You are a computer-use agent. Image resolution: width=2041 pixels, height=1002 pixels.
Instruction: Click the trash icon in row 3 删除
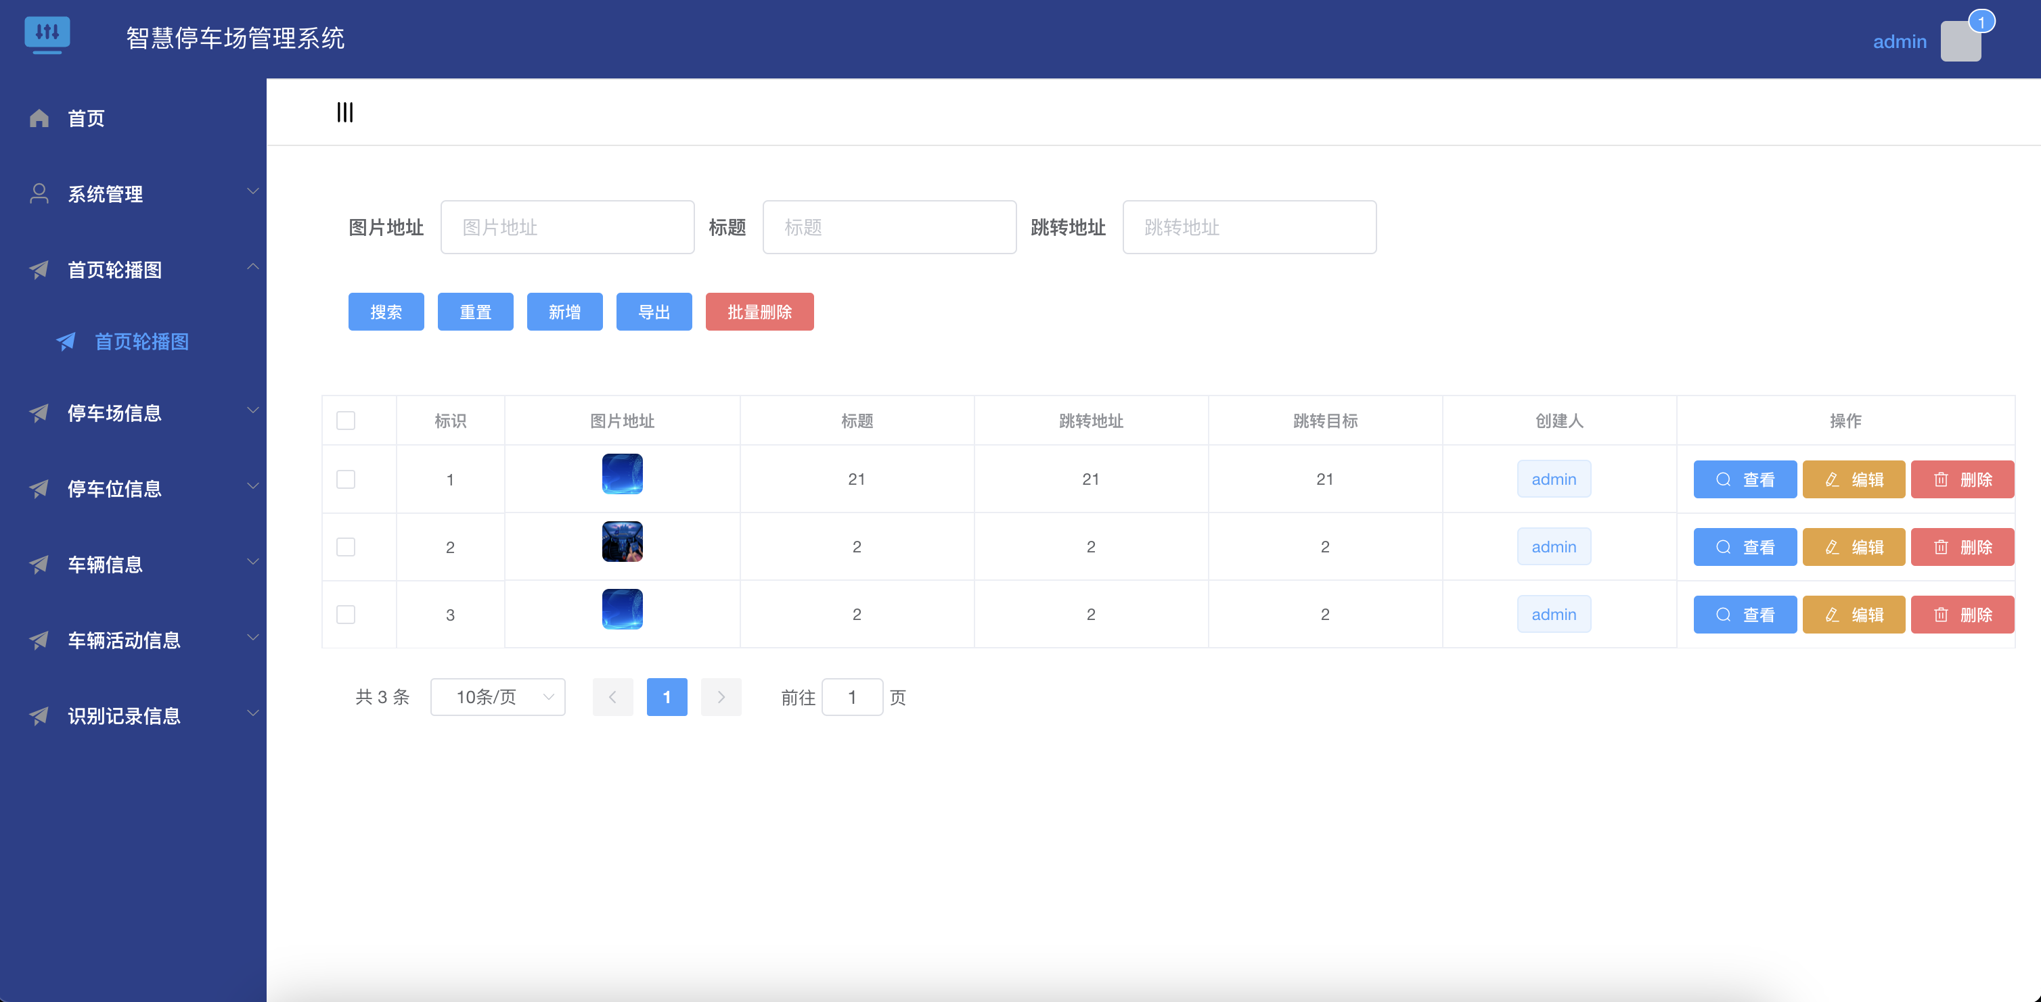point(1940,615)
